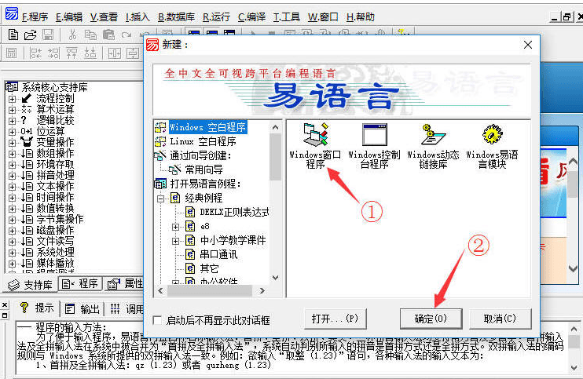Open the F.程序 menu
Screen dimensions: 583x379
(x=35, y=17)
